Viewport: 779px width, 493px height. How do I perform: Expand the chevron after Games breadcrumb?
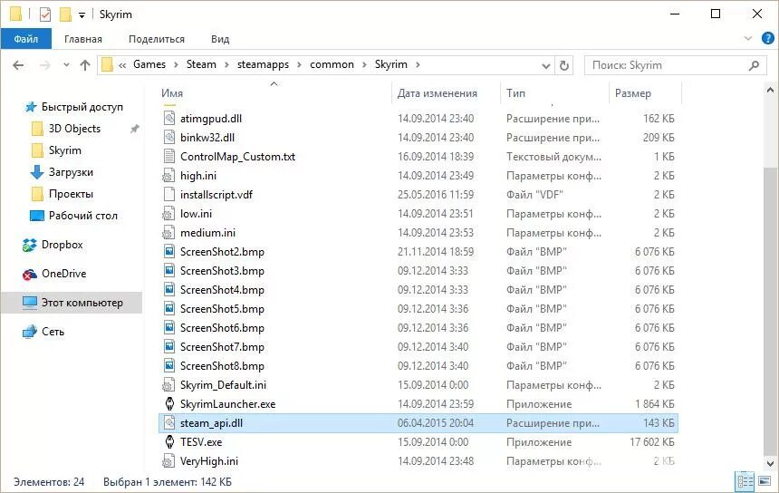(x=176, y=64)
